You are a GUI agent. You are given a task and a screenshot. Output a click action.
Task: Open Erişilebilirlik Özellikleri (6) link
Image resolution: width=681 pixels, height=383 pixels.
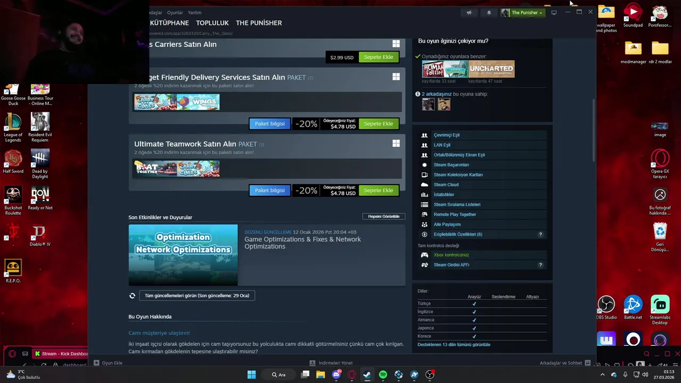[x=458, y=235]
